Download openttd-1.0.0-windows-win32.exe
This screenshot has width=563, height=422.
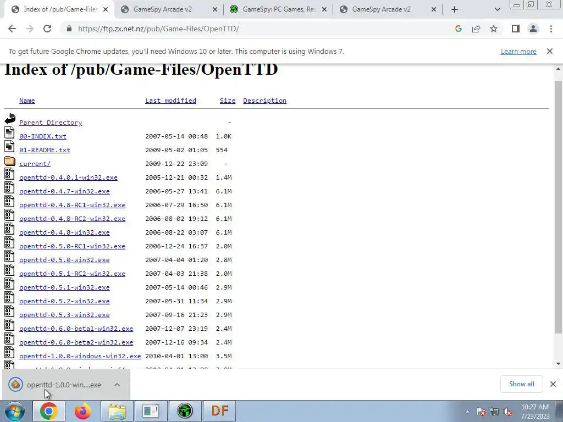[80, 356]
